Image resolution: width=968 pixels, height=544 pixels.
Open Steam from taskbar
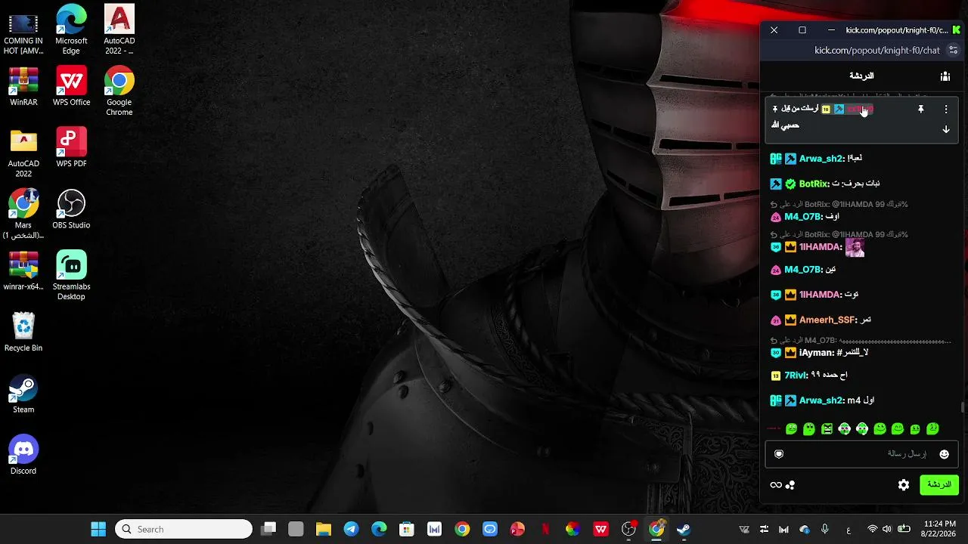click(684, 529)
